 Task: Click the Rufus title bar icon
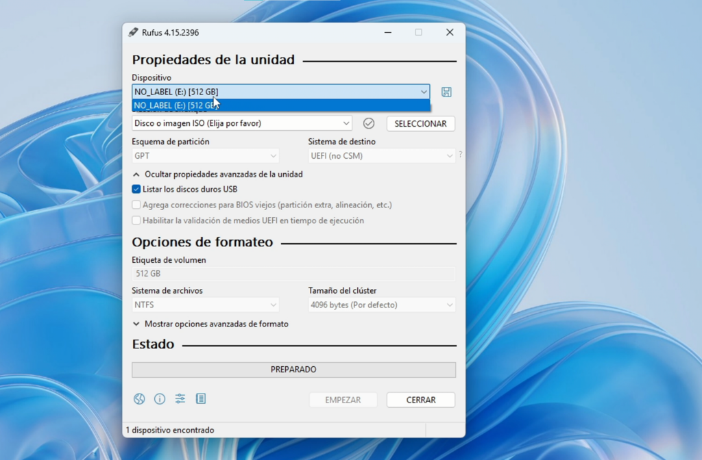click(x=133, y=32)
